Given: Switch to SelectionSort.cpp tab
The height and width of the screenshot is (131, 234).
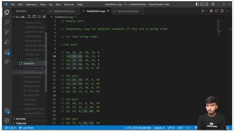Looking at the screenshot, I should tap(64, 11).
